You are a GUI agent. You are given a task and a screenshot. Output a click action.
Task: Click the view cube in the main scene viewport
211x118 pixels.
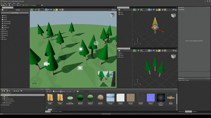pyautogui.click(x=112, y=15)
